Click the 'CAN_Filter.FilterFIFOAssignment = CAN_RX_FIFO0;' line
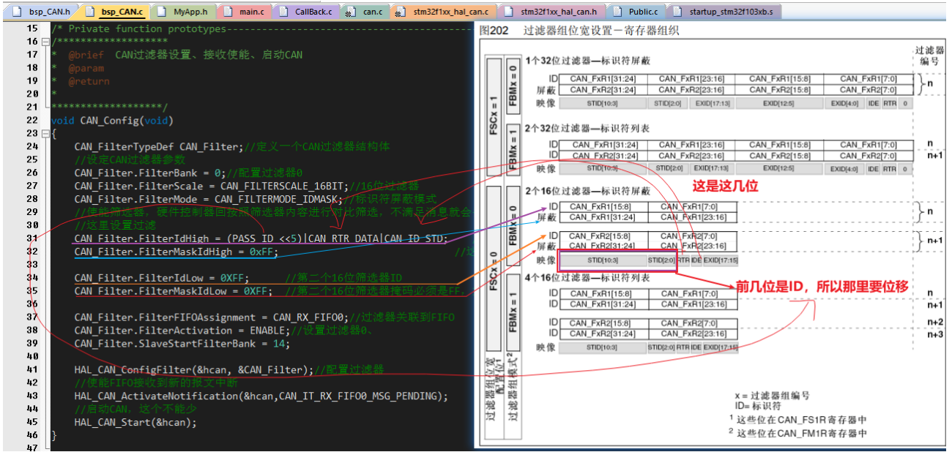 click(x=264, y=318)
